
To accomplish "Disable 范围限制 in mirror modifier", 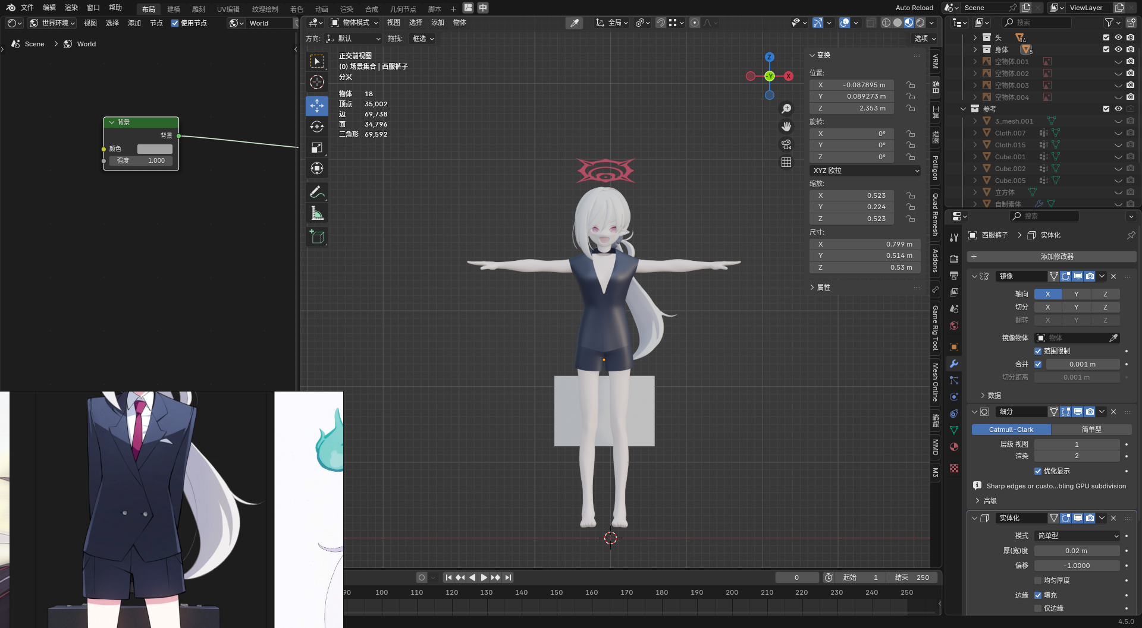I will pyautogui.click(x=1038, y=351).
